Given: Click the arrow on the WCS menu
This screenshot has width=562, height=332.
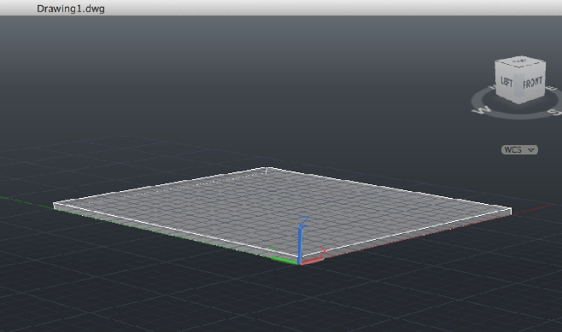Looking at the screenshot, I should (531, 149).
